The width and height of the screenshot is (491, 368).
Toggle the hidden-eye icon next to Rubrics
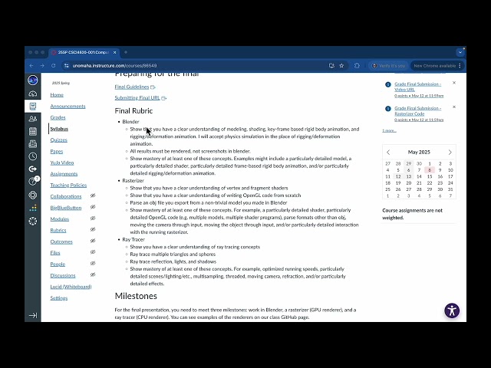[93, 229]
